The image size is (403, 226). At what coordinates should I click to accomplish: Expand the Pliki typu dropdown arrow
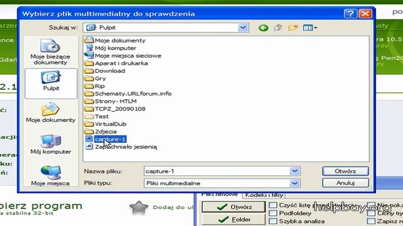point(295,183)
